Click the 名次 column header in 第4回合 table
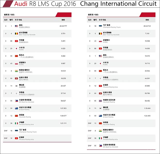Screen dimensions: 160x154 [90, 20]
